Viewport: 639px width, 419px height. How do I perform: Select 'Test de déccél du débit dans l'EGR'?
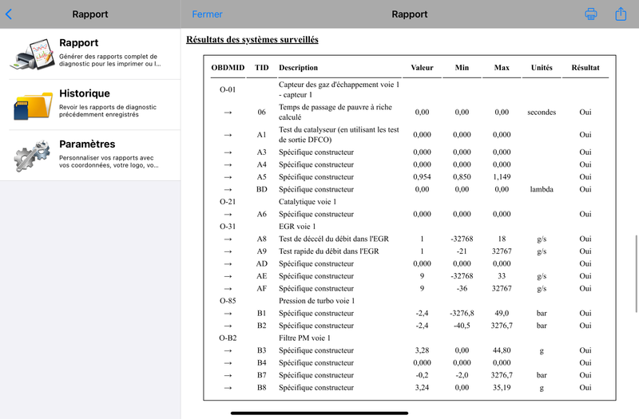pyautogui.click(x=334, y=239)
